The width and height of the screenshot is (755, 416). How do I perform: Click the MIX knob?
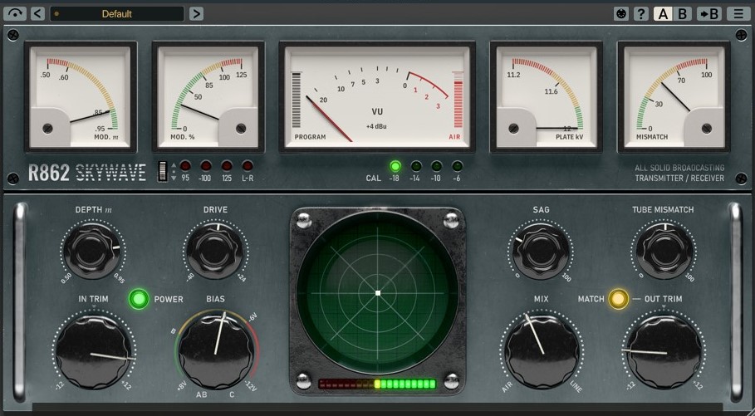pos(542,351)
